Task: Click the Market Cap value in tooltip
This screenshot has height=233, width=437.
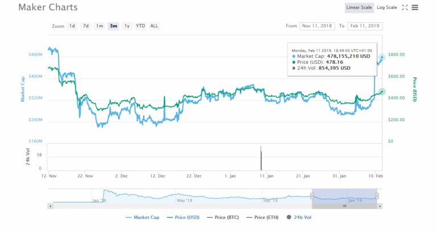Action: (x=348, y=56)
